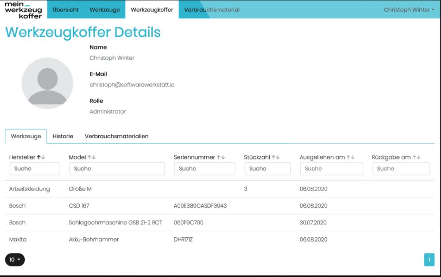Sort table by Hersteller column arrows

(x=41, y=157)
